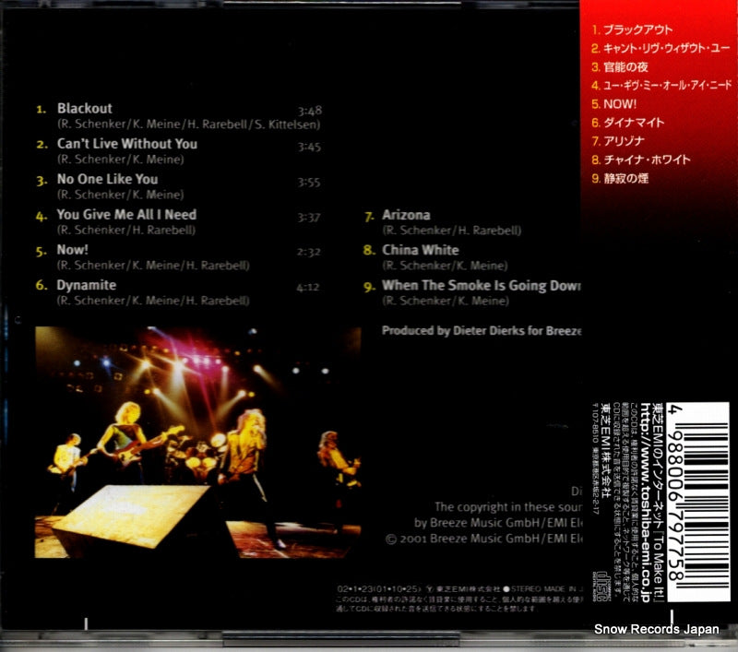Select track title 'Dynamite'
The width and height of the screenshot is (738, 652).
[x=87, y=285]
